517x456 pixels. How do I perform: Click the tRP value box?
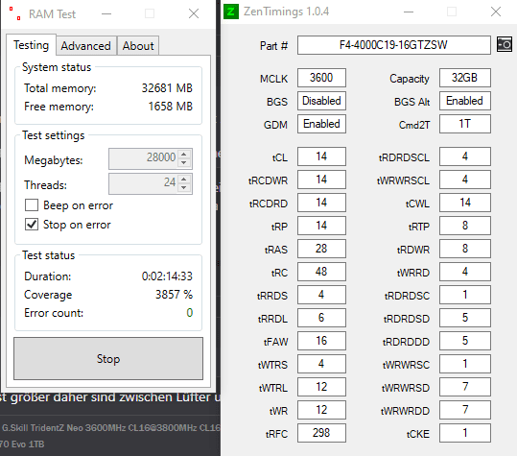point(321,226)
